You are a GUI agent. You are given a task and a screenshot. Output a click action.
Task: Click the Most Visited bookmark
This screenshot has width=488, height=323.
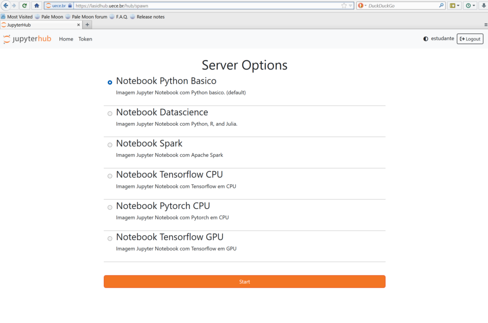(x=17, y=17)
